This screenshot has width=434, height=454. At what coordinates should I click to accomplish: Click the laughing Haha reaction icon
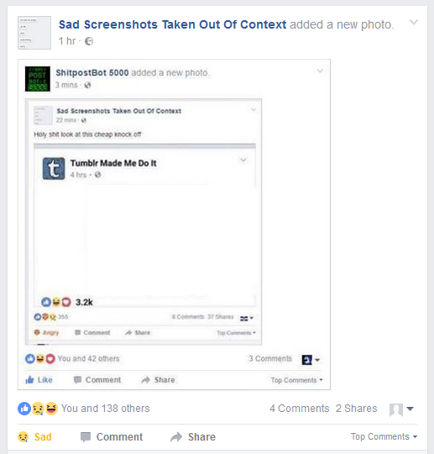[x=51, y=409]
